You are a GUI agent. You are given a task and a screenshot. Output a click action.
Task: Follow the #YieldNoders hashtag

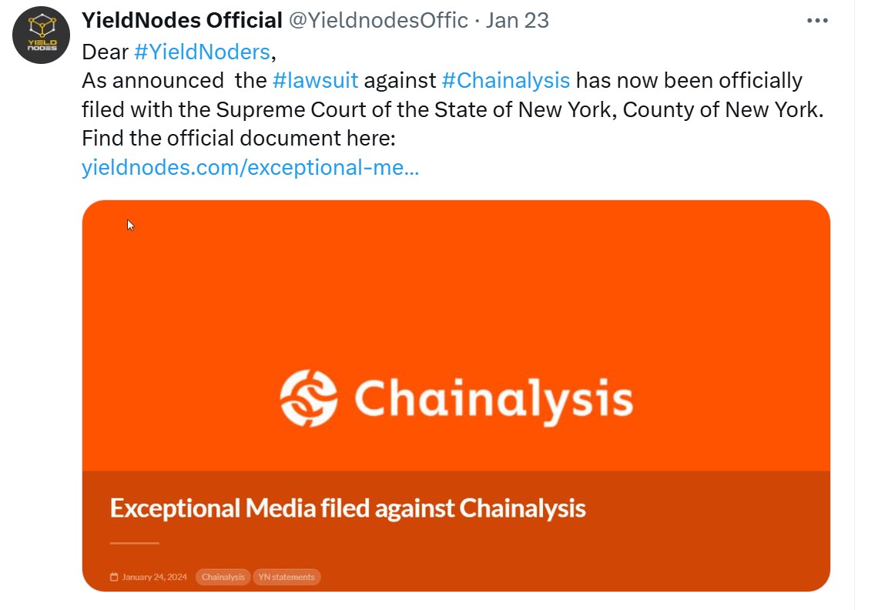[x=202, y=52]
